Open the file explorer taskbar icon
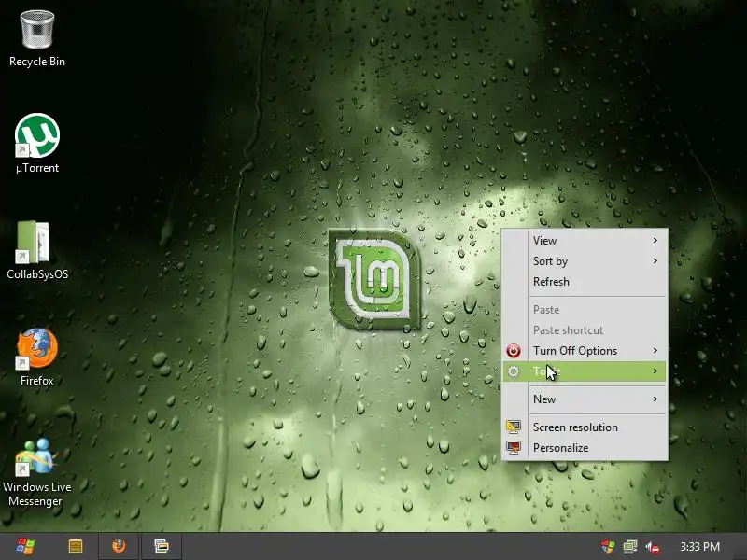The height and width of the screenshot is (560, 747). coord(76,546)
